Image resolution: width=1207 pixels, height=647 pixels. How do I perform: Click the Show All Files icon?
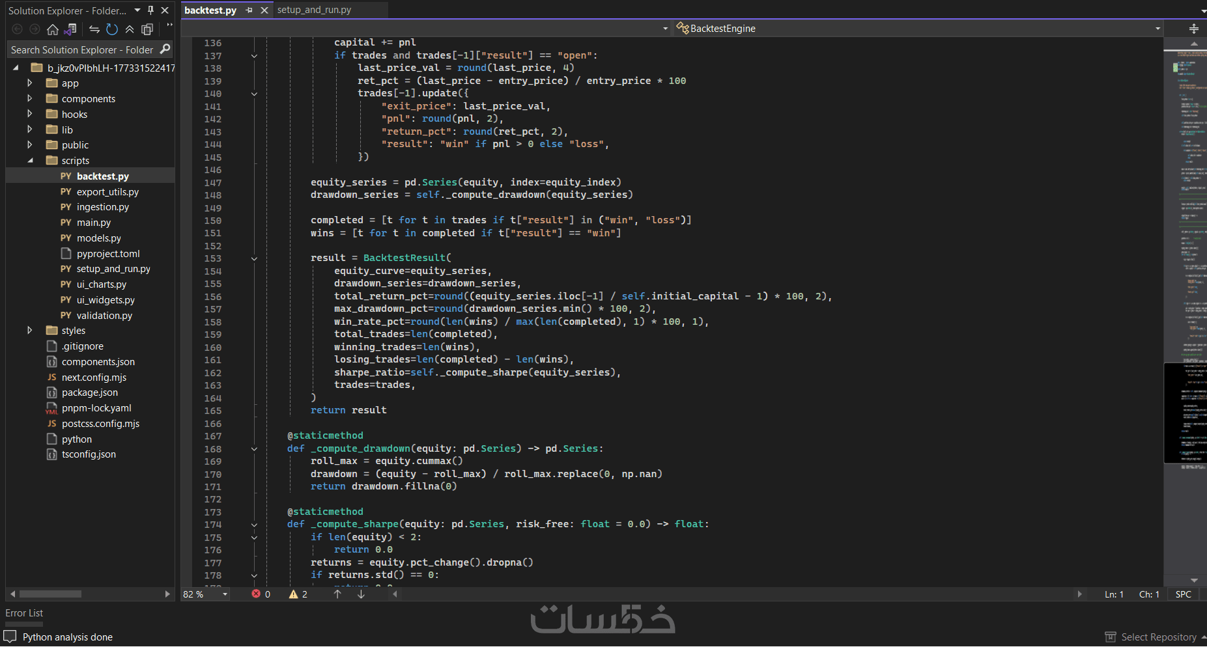click(147, 29)
